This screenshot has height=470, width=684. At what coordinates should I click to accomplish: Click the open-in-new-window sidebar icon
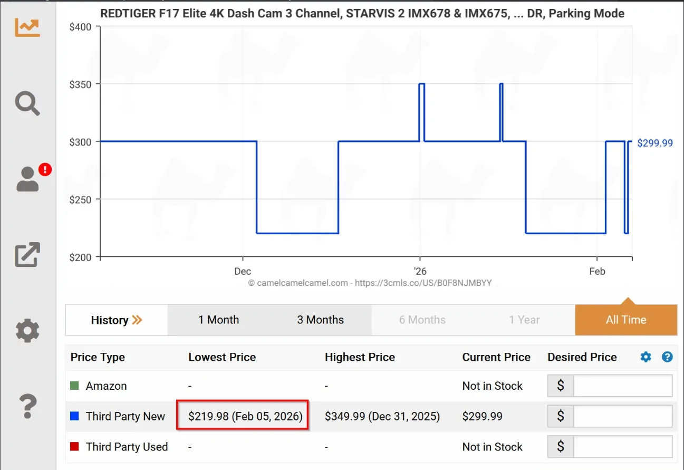point(27,255)
